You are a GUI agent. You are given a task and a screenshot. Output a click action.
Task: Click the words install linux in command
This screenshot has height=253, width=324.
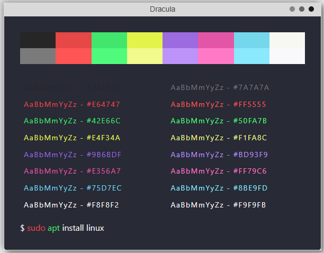pyautogui.click(x=83, y=228)
